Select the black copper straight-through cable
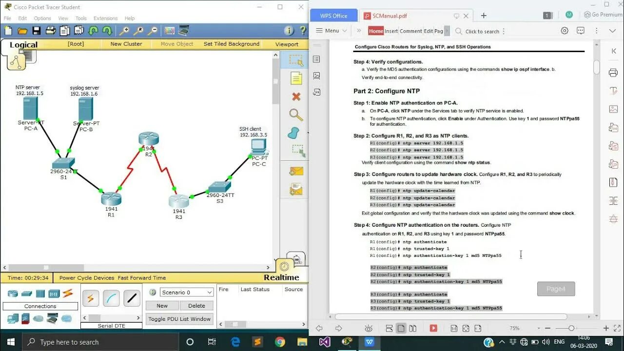This screenshot has height=351, width=624. click(132, 298)
